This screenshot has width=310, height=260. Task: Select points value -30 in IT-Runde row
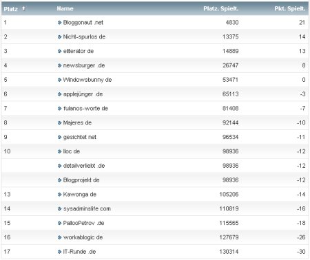[x=301, y=252]
